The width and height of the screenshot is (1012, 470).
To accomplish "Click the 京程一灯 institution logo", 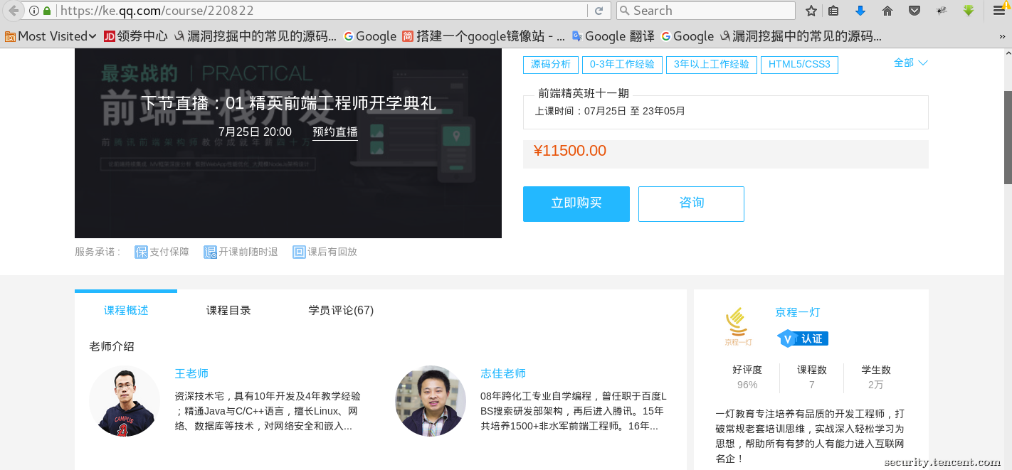I will coord(738,322).
